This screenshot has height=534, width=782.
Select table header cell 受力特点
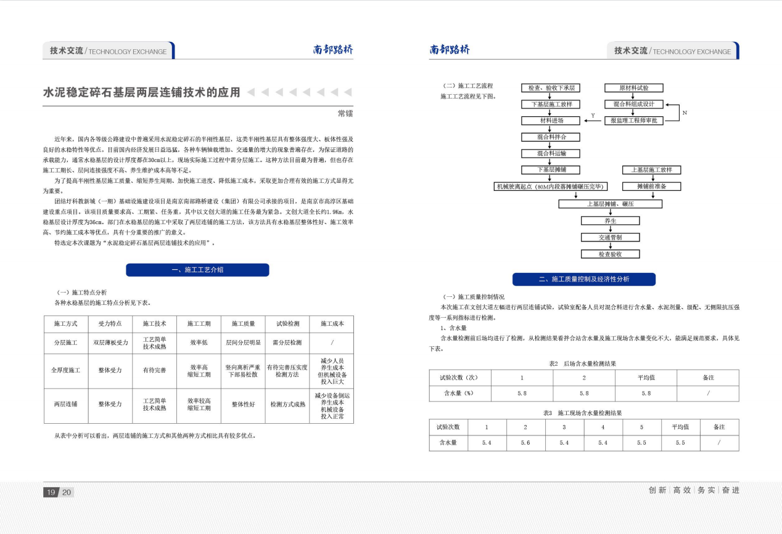coord(110,324)
